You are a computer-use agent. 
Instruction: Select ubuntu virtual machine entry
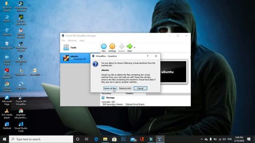point(75,58)
